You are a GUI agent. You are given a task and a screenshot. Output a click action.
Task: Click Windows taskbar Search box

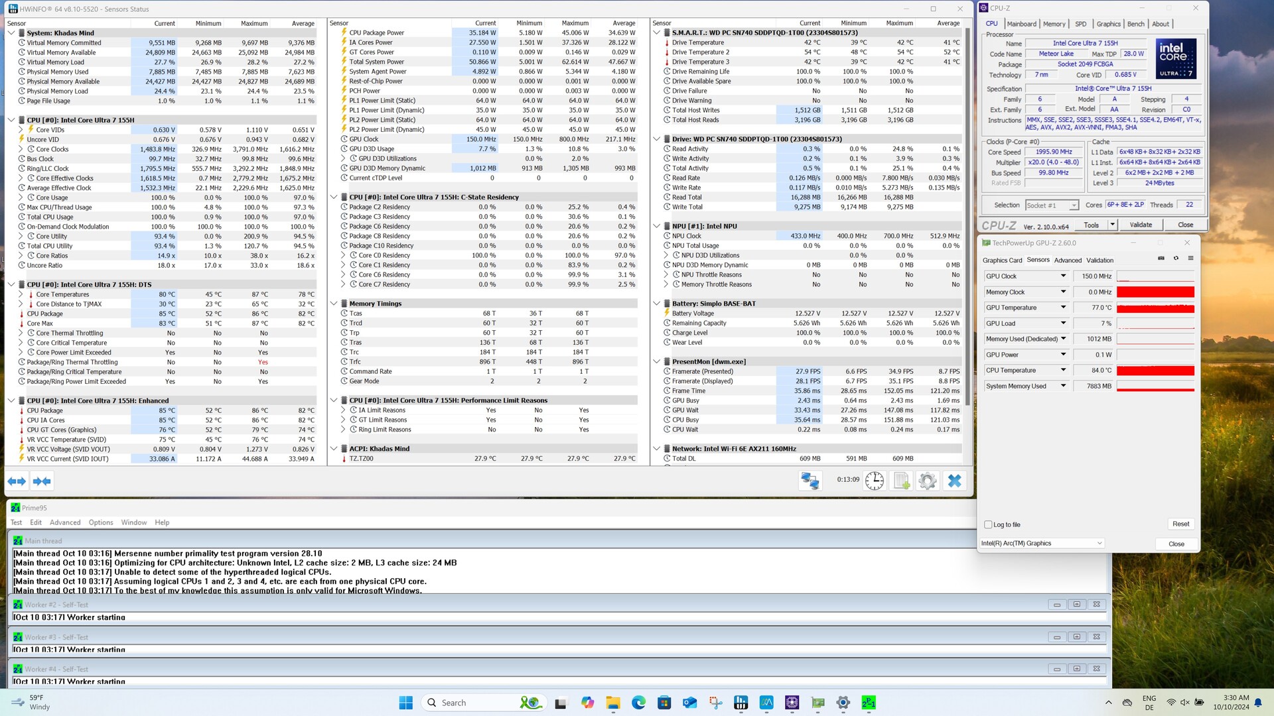click(483, 703)
